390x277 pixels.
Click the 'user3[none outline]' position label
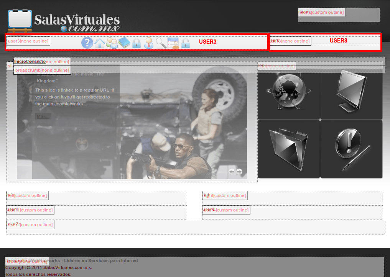(x=28, y=41)
